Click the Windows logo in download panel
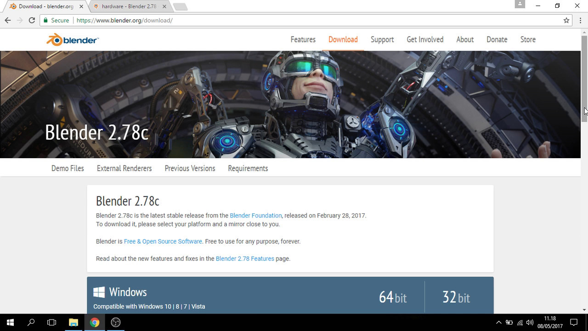 point(99,292)
